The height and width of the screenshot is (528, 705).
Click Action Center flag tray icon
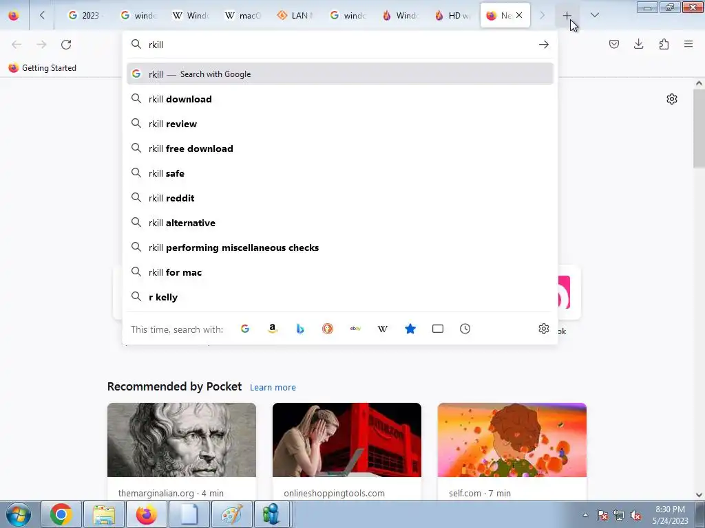pos(602,515)
